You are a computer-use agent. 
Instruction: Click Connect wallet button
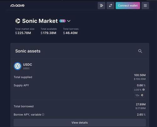(128, 6)
